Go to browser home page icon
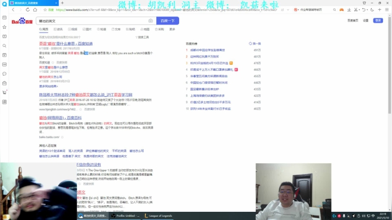 pos(35,10)
